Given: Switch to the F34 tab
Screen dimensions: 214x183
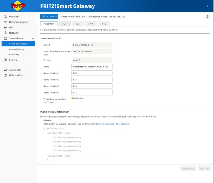Looking at the screenshot, I should [64, 23].
